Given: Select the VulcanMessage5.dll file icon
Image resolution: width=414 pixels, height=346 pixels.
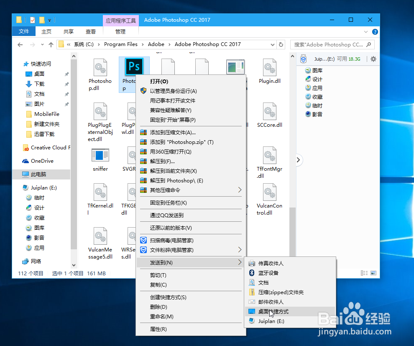Looking at the screenshot, I should (100, 236).
